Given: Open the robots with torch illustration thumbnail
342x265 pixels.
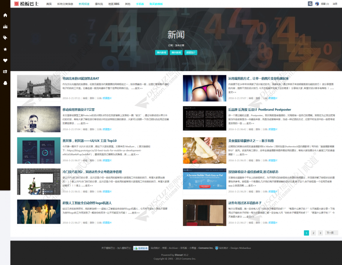Looking at the screenshot, I should pyautogui.click(x=39, y=212).
